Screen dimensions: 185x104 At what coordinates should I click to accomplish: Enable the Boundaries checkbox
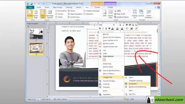57,11
